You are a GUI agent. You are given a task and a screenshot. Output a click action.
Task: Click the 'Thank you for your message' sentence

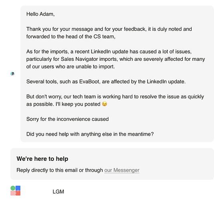(109, 33)
